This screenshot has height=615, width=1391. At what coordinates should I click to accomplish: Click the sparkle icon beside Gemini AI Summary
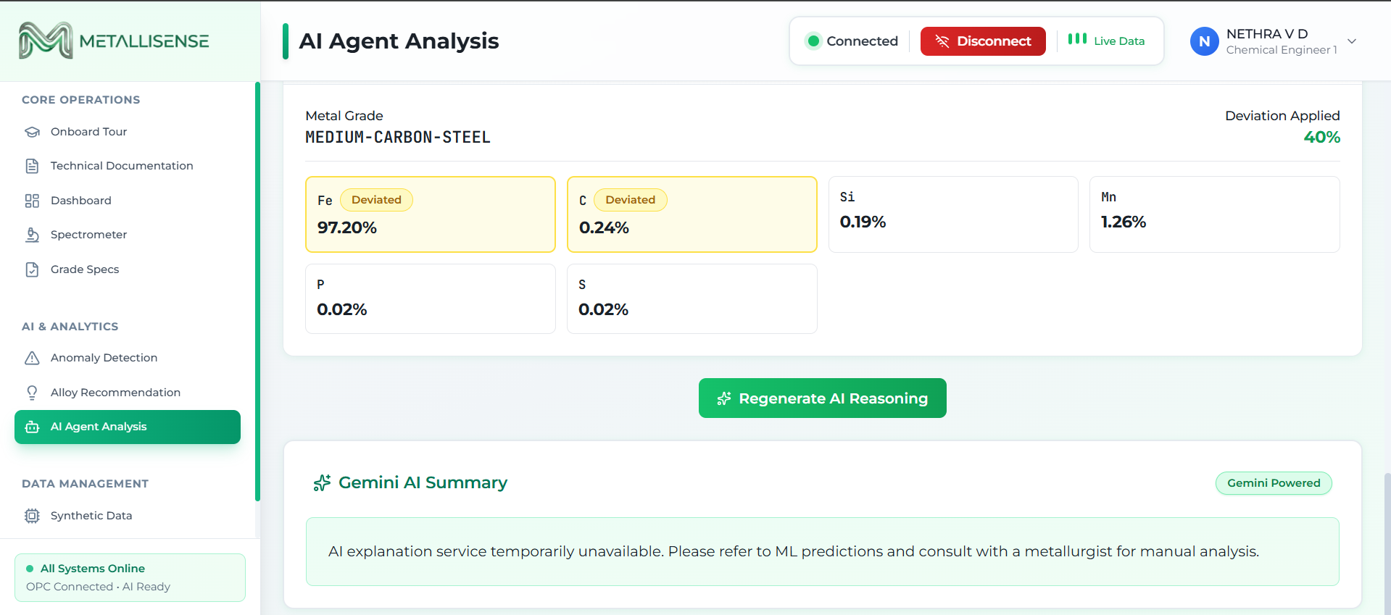[x=322, y=483]
